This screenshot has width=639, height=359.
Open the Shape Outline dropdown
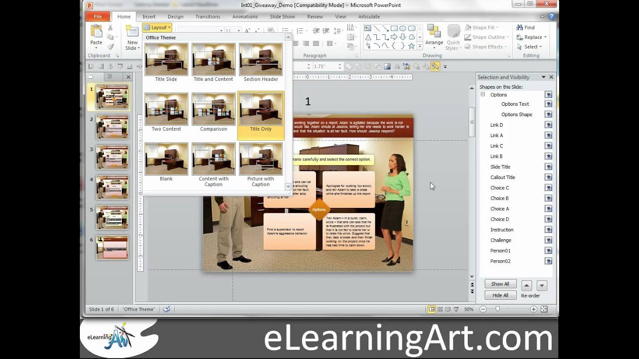[x=486, y=37]
